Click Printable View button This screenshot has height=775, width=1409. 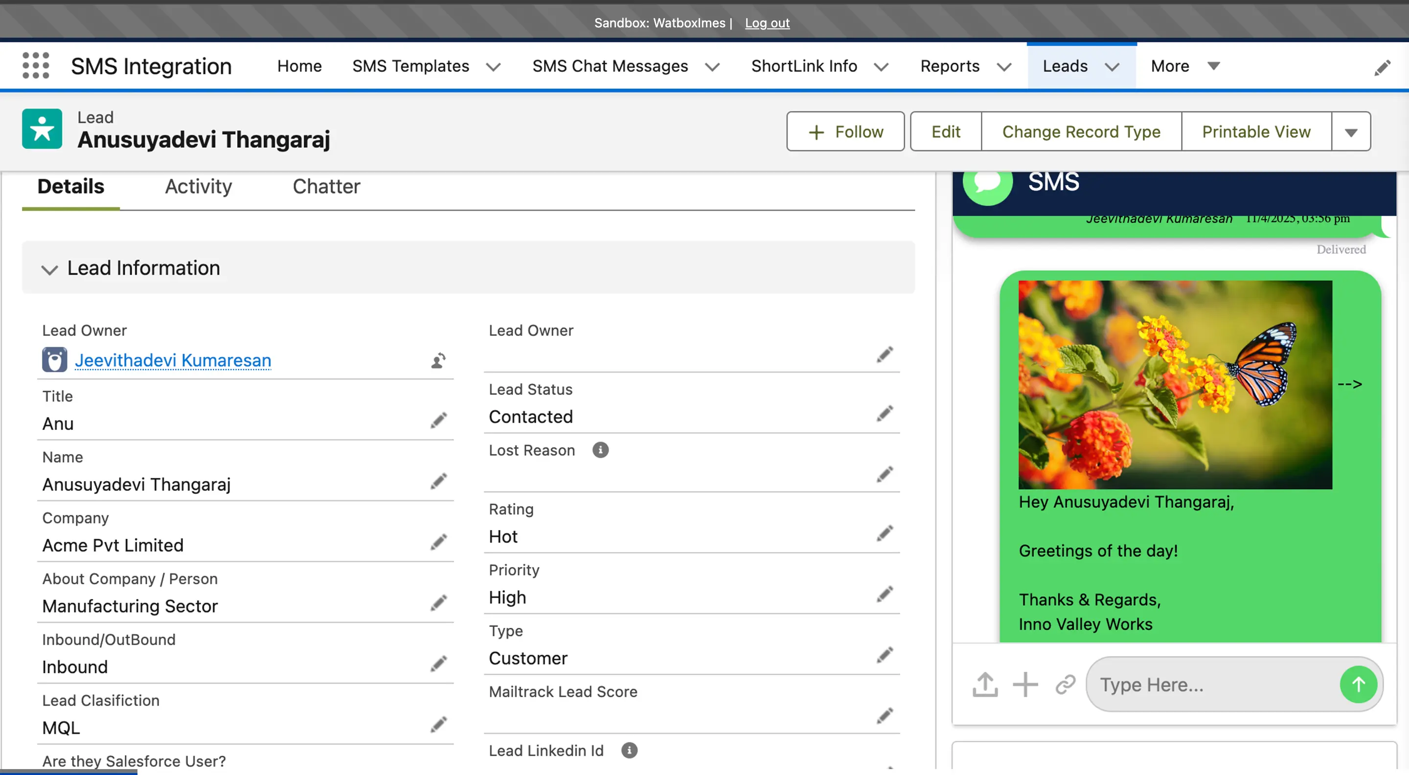[1256, 132]
